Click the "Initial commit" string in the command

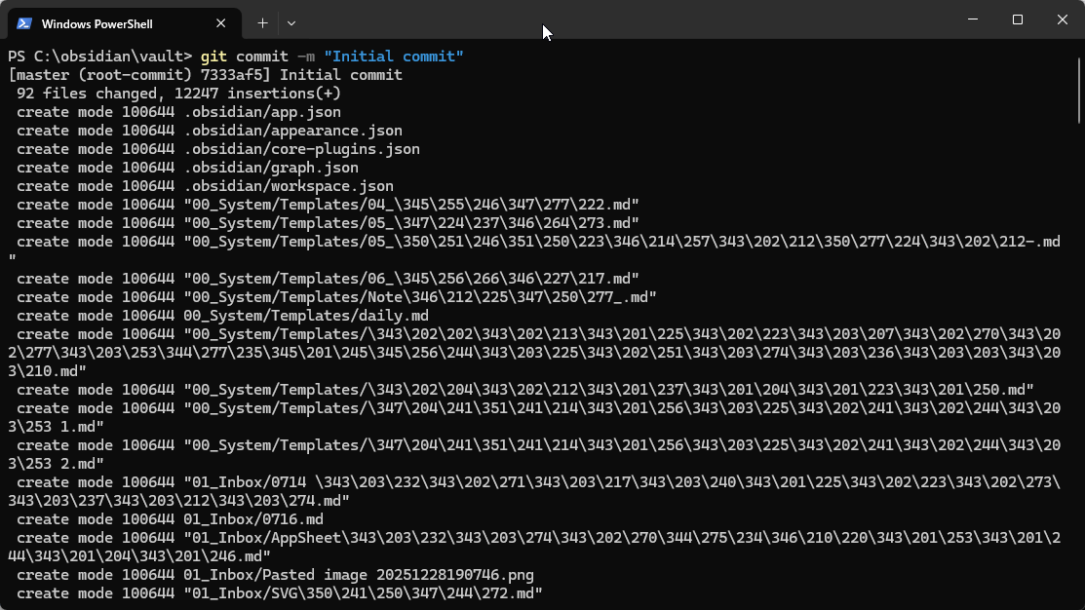[393, 57]
